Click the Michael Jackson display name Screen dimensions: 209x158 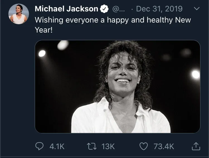click(x=66, y=9)
